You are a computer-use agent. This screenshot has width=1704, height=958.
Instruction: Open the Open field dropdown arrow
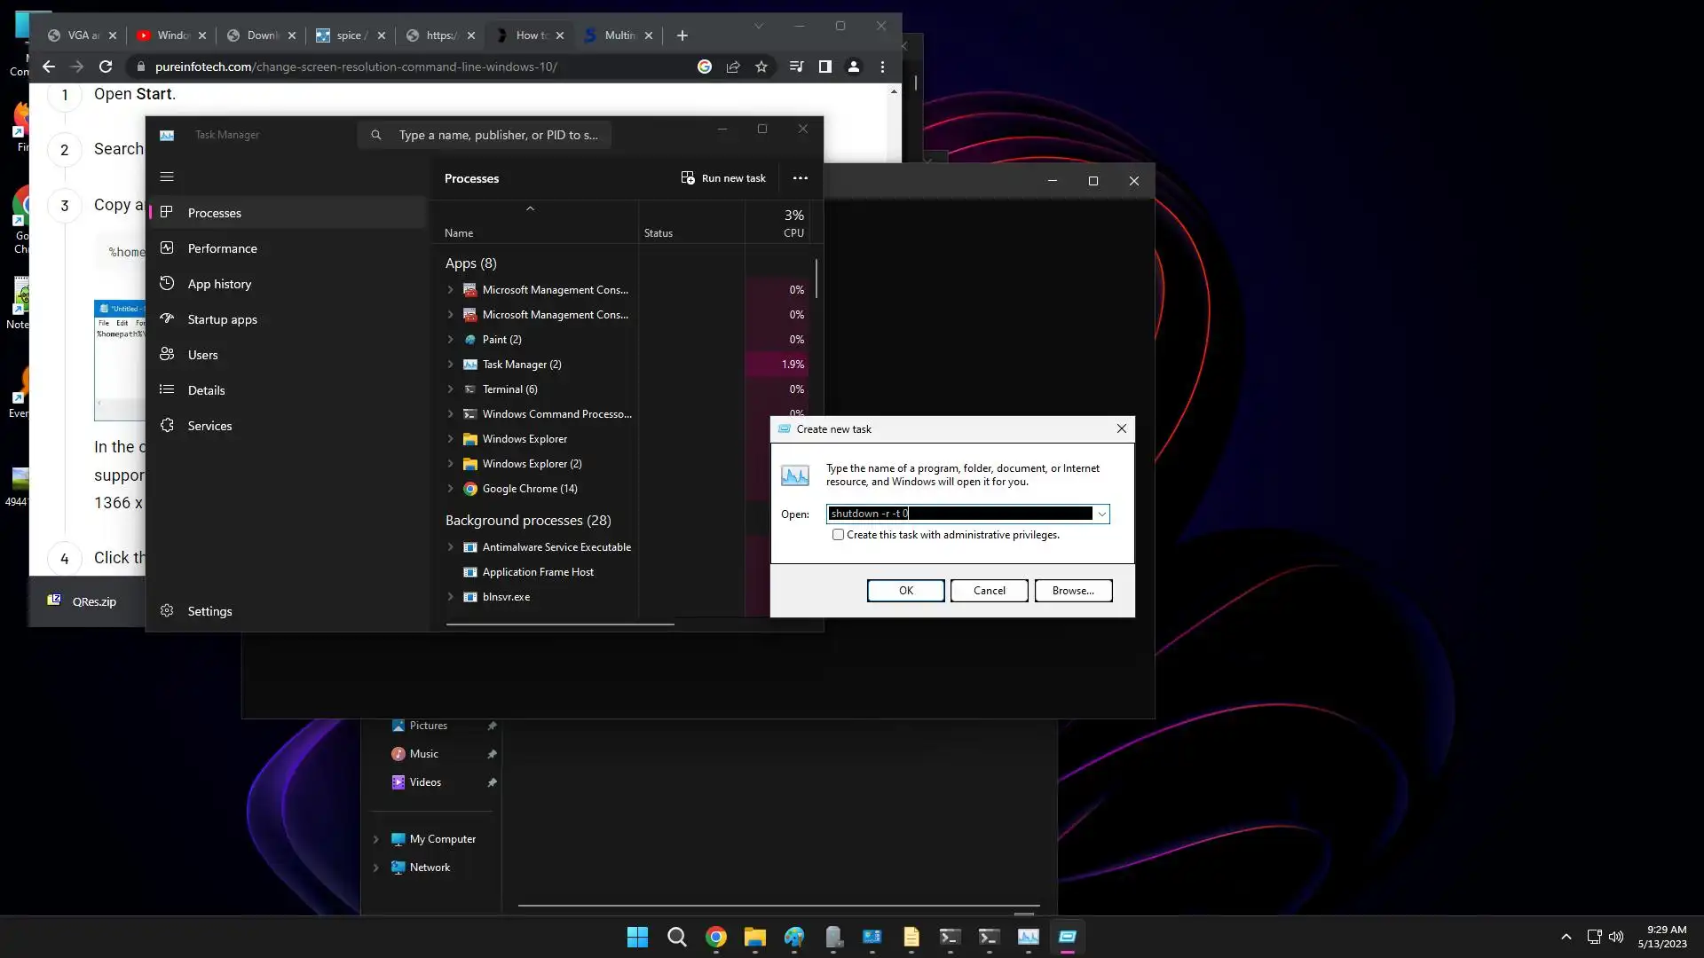click(1101, 514)
